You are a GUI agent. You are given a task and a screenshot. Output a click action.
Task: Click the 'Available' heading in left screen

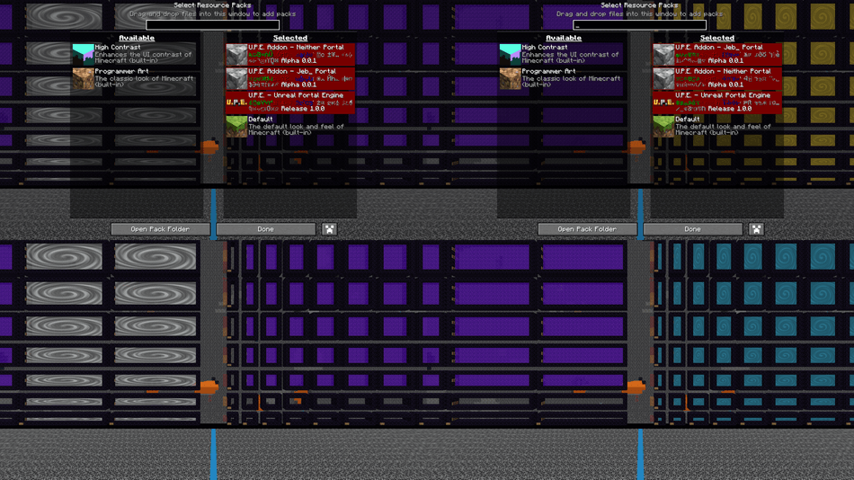tap(137, 38)
